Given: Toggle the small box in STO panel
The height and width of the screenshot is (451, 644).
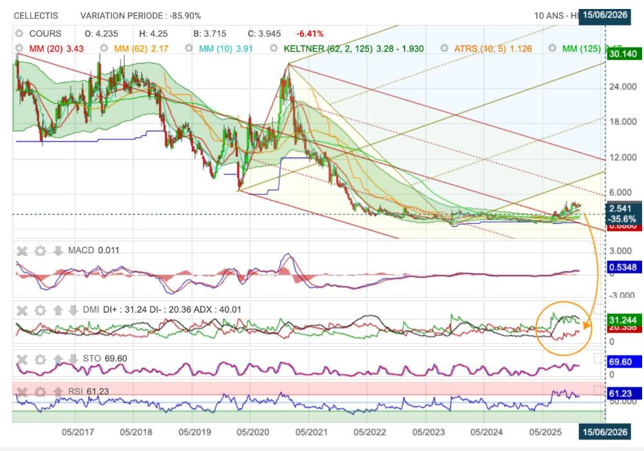Looking at the screenshot, I should click(599, 358).
